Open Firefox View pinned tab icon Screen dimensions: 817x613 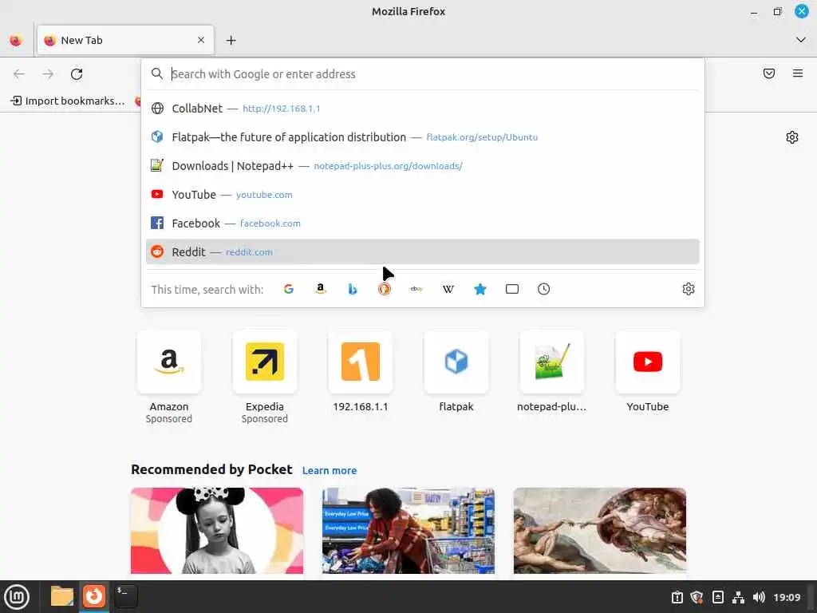16,40
